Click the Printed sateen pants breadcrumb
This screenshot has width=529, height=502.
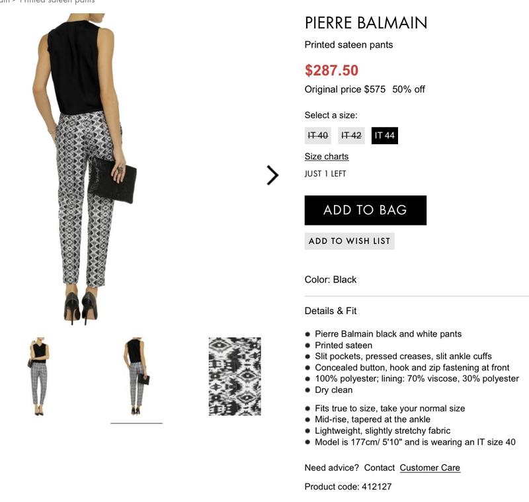[x=57, y=1]
